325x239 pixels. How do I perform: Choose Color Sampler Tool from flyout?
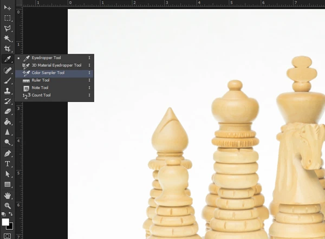click(48, 73)
